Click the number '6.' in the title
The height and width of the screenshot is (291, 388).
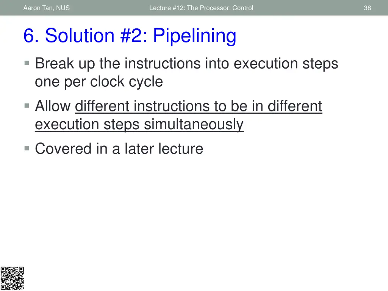(31, 36)
